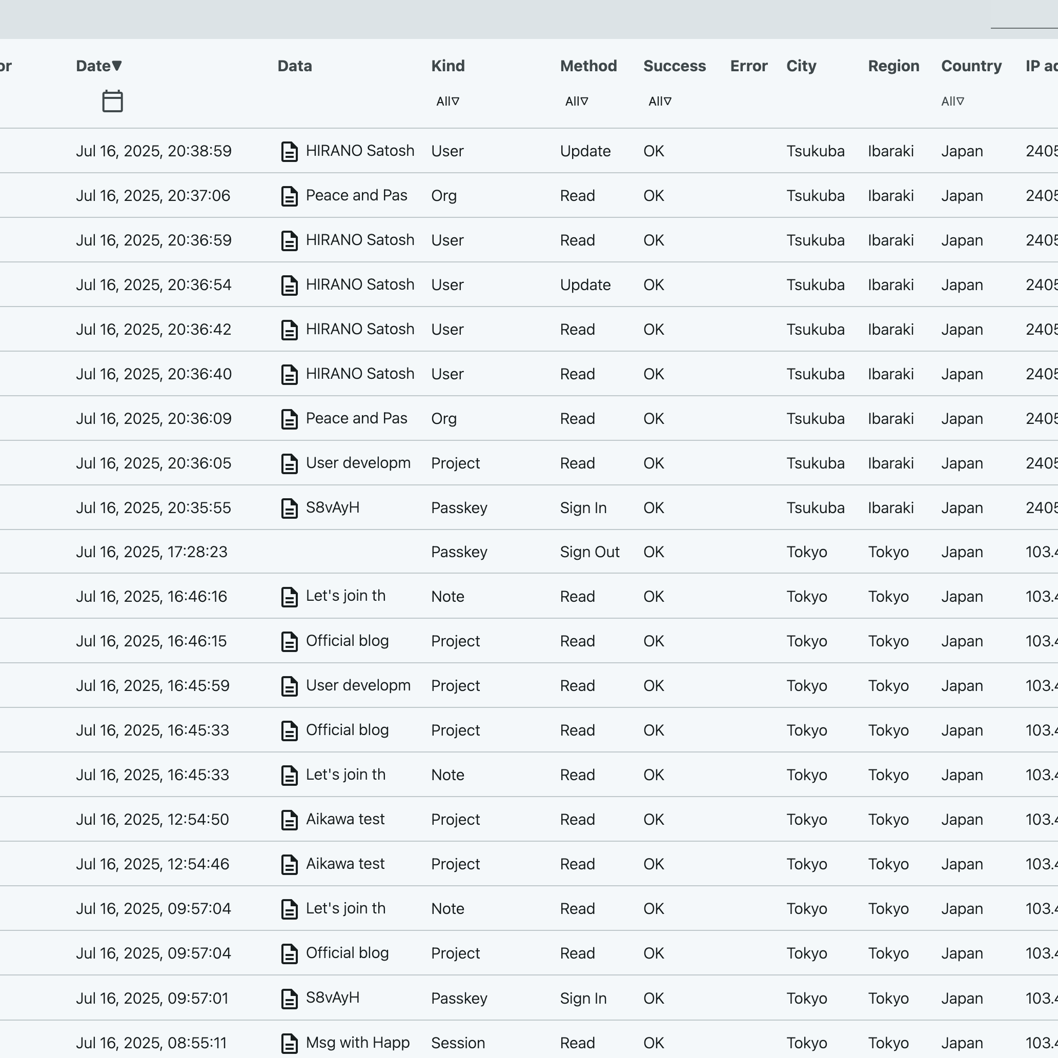
Task: Open Msg with Happ data entry
Action: (358, 1043)
